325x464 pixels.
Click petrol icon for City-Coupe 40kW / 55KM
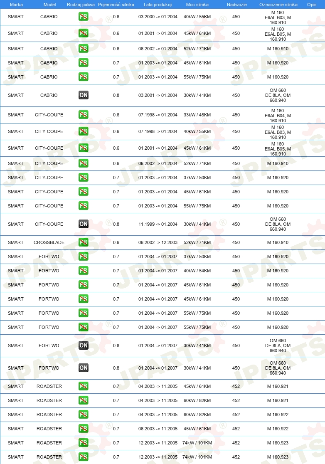(84, 131)
